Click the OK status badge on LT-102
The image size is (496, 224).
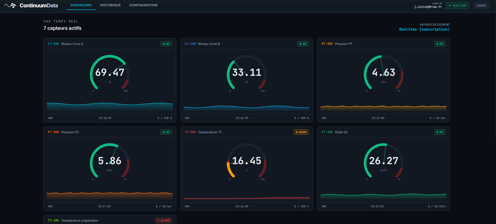[303, 44]
